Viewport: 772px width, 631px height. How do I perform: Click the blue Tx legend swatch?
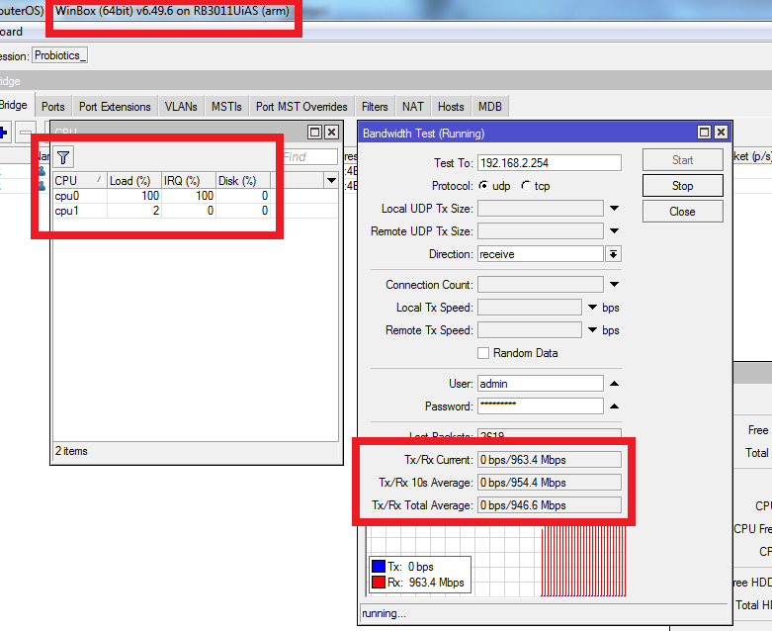tap(379, 567)
